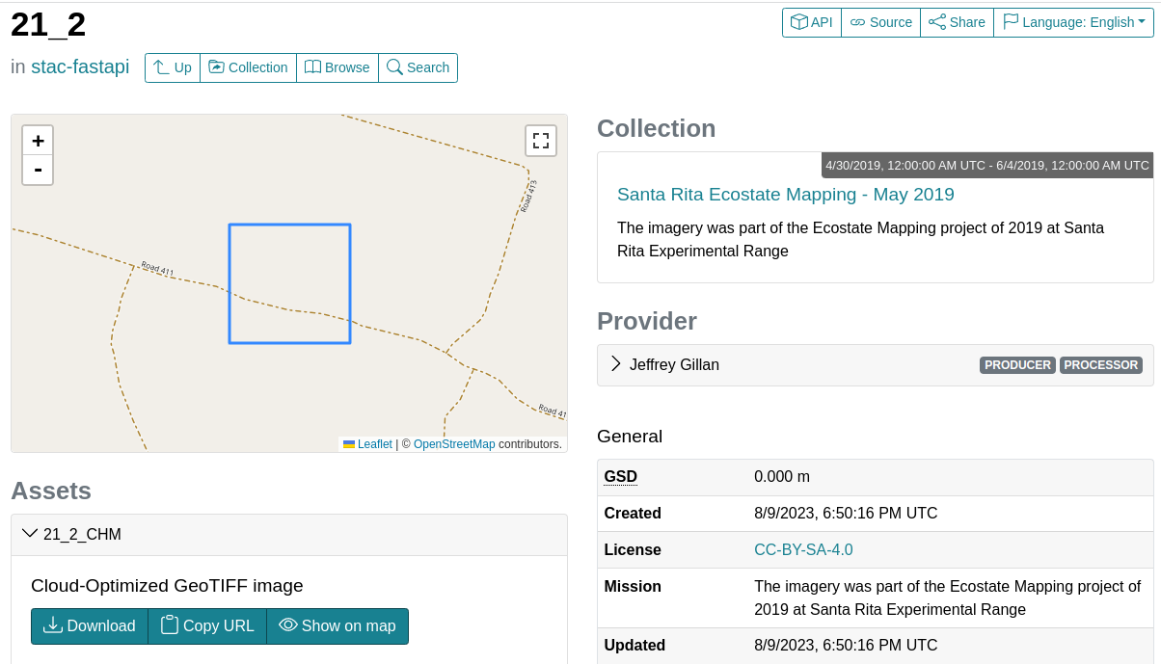Viewport: 1161px width, 664px height.
Task: Open Santa Rita Ecostate Mapping collection link
Action: pyautogui.click(x=786, y=195)
